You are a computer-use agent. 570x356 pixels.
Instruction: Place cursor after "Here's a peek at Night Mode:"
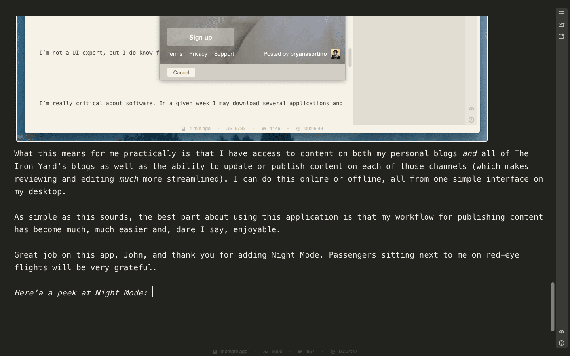coord(152,293)
